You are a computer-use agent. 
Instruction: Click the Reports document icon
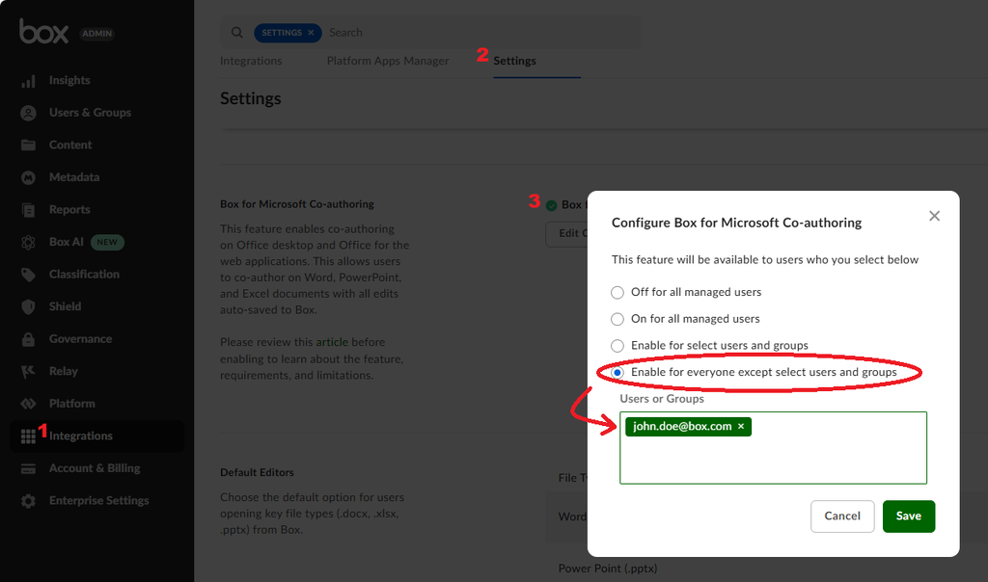[29, 210]
